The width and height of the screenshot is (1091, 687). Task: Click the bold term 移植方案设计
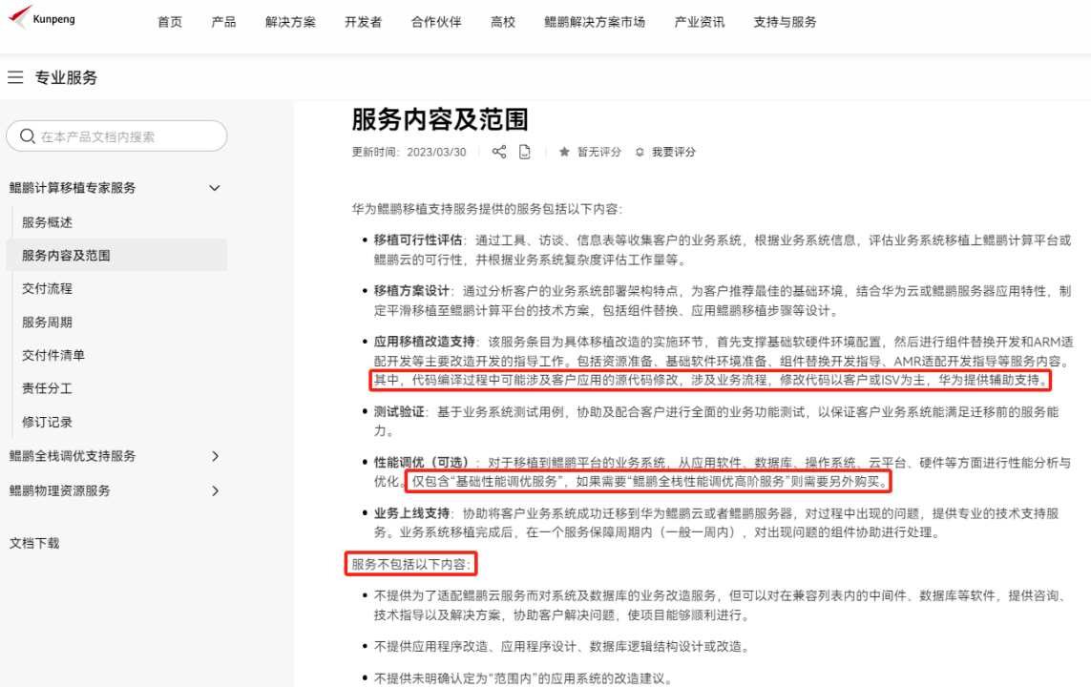tap(412, 291)
